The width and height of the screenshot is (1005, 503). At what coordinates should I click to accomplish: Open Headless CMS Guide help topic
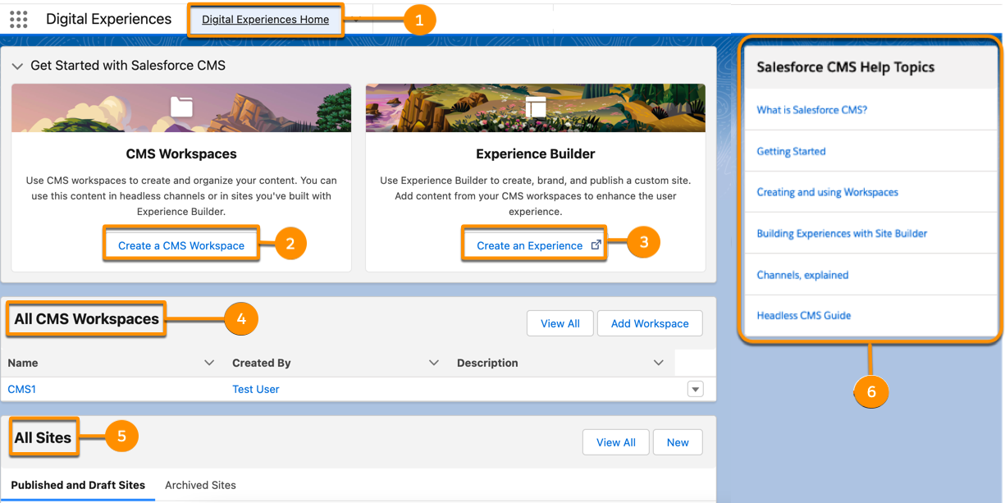pyautogui.click(x=804, y=315)
